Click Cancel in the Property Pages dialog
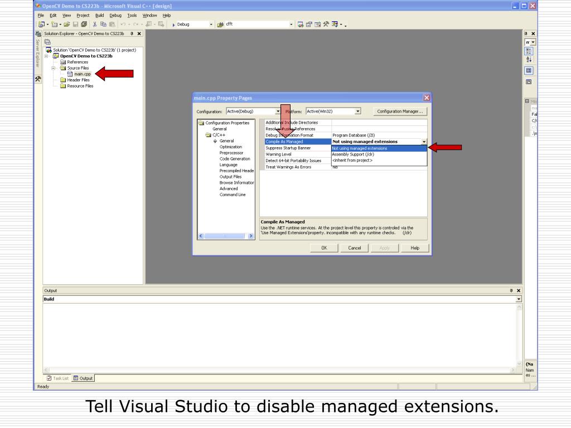 click(354, 248)
